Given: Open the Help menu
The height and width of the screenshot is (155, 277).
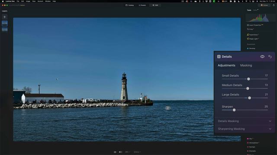Looking at the screenshot, I should (x=54, y=1).
